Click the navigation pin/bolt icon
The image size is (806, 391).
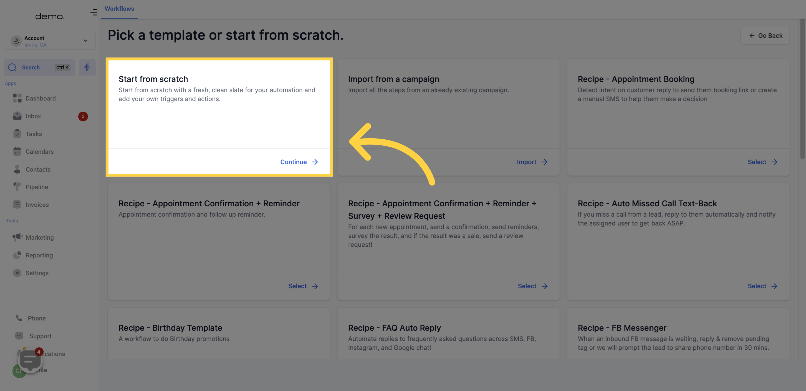87,67
